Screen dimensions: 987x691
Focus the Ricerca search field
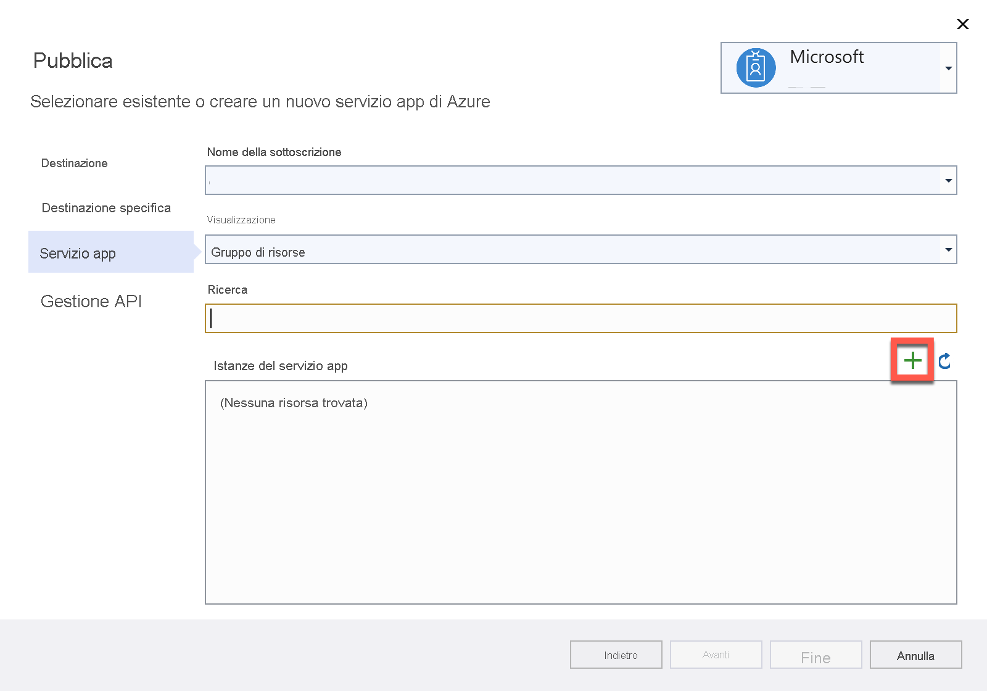580,318
